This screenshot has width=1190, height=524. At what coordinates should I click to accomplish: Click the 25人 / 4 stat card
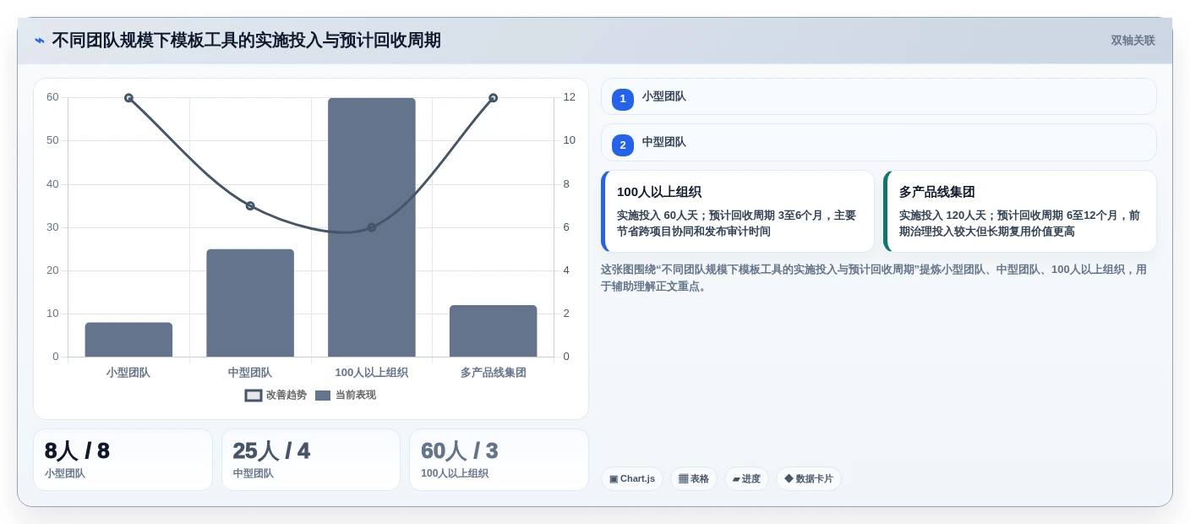pyautogui.click(x=311, y=460)
